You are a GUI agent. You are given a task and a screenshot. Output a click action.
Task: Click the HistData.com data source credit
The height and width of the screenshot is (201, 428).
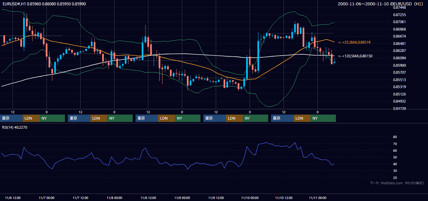coord(397,183)
